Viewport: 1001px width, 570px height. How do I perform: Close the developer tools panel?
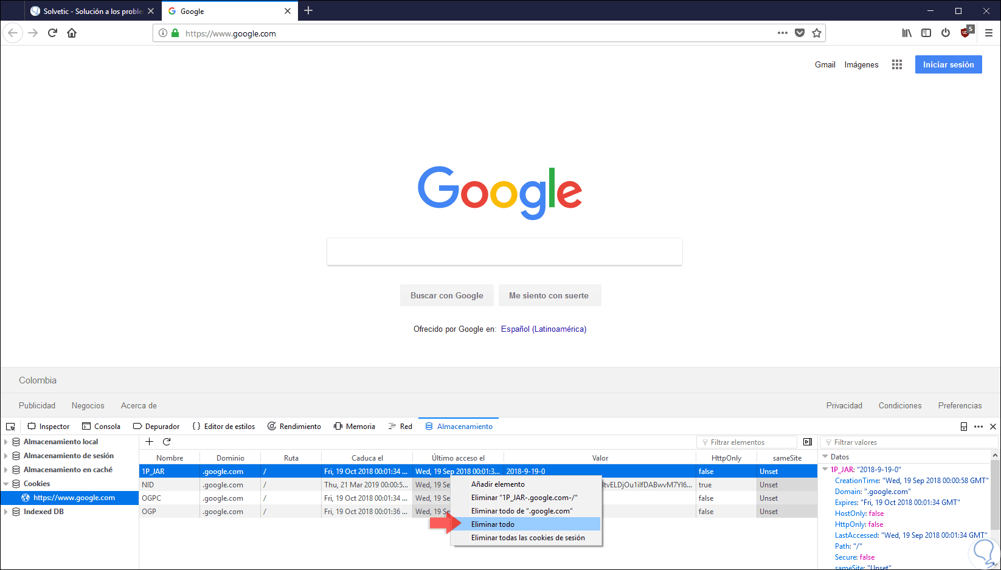(x=993, y=427)
